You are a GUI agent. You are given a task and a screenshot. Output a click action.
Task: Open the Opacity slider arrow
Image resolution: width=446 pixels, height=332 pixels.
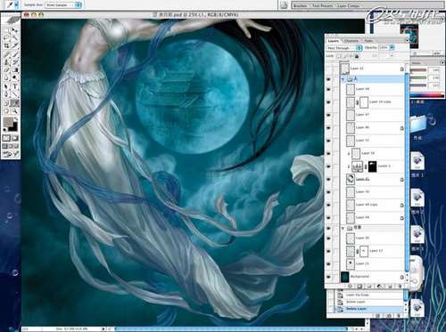[x=392, y=47]
